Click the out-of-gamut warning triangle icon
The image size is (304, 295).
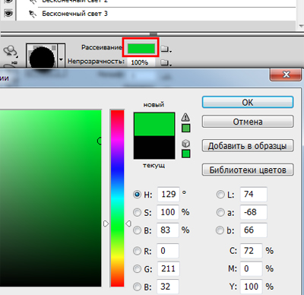click(x=185, y=117)
